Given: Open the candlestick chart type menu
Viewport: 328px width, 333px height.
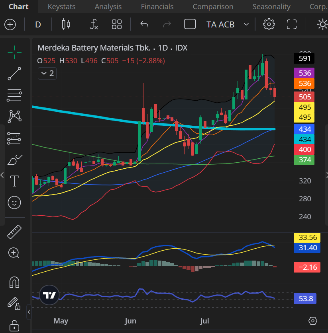Looking at the screenshot, I should [x=66, y=24].
